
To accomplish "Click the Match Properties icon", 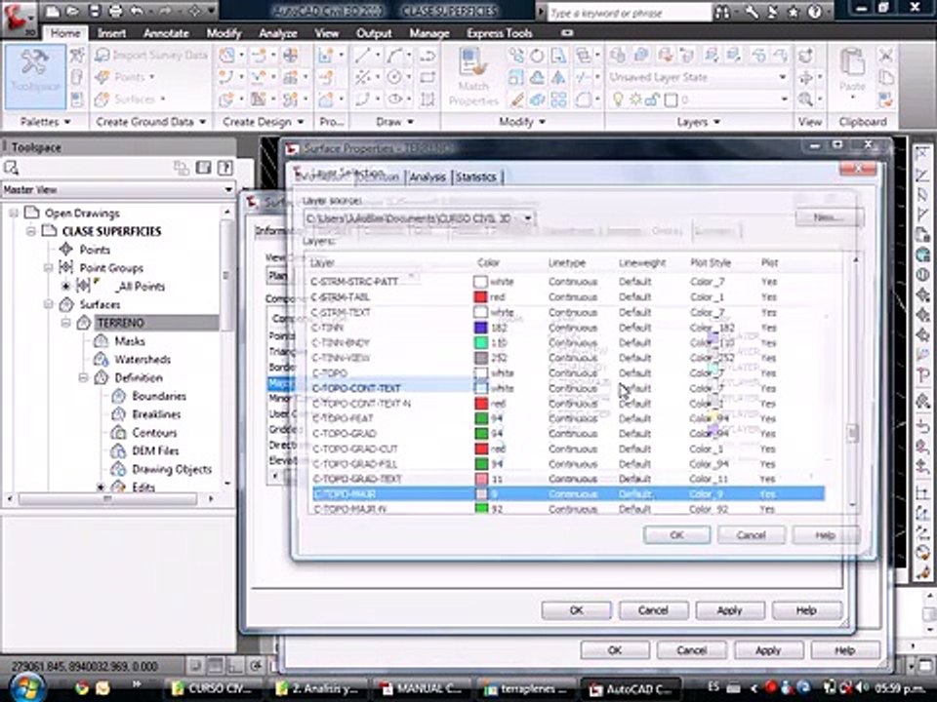I will (x=473, y=64).
